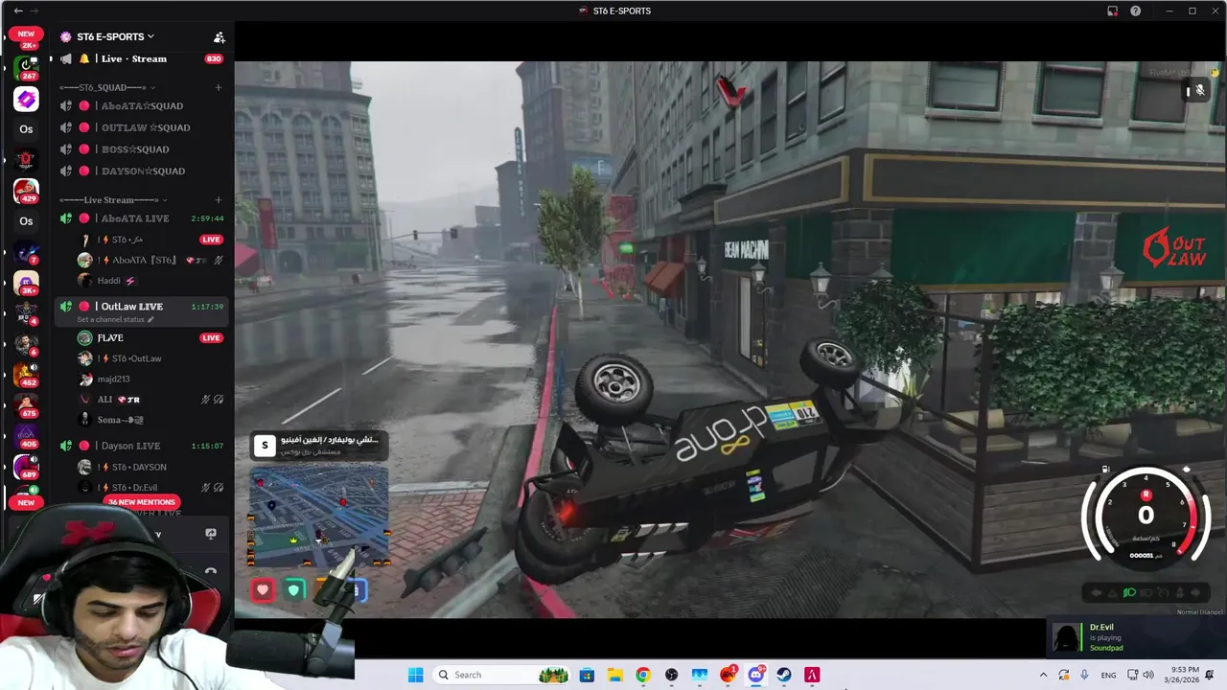Click the invite people icon beside the server name
Screen dimensions: 1227x690
click(219, 37)
